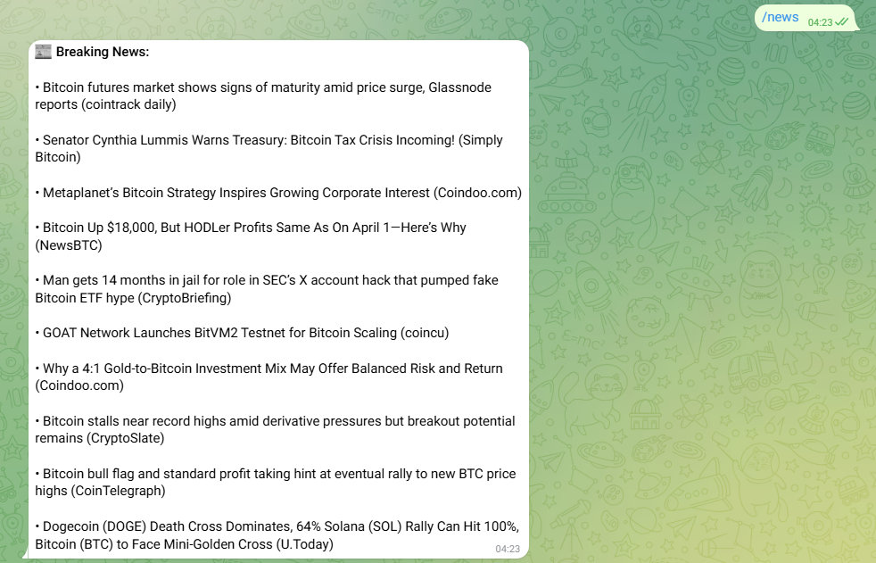Click the Bitcoin stalls near record highs headline
876x563 pixels.
(x=275, y=429)
